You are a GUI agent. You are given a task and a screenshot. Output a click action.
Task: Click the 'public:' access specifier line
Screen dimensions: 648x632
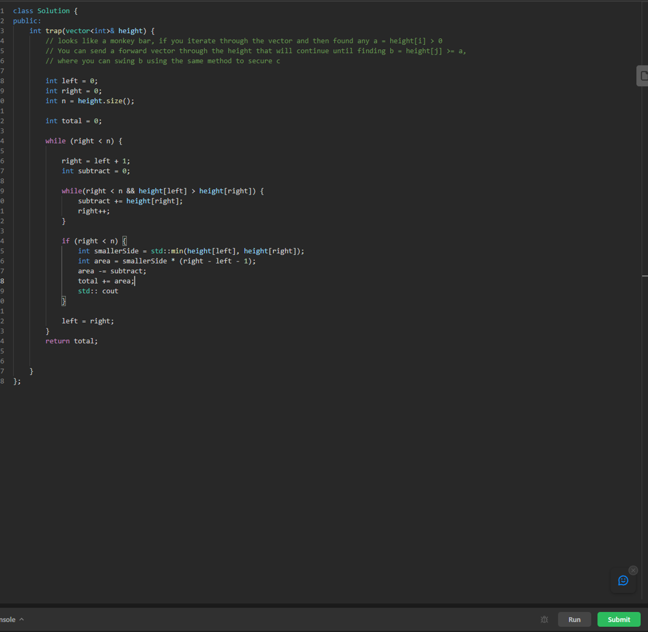[27, 21]
